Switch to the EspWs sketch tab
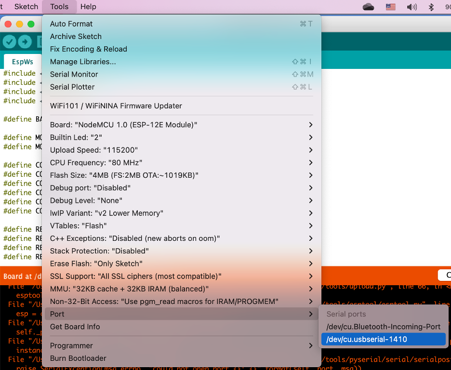Viewport: 451px width, 370px height. pos(23,62)
